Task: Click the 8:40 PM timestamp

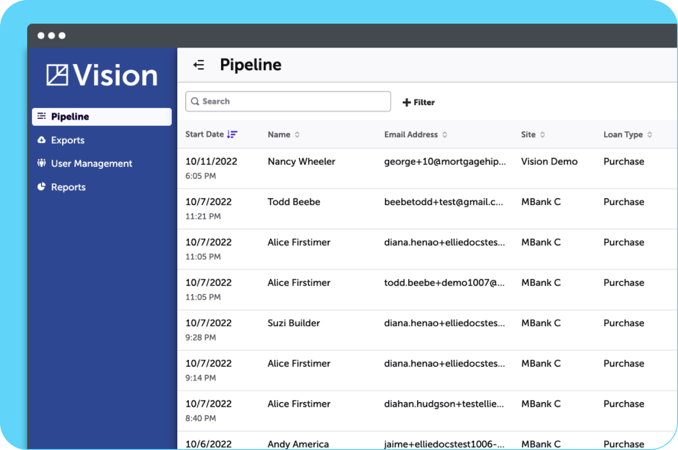Action: (201, 418)
